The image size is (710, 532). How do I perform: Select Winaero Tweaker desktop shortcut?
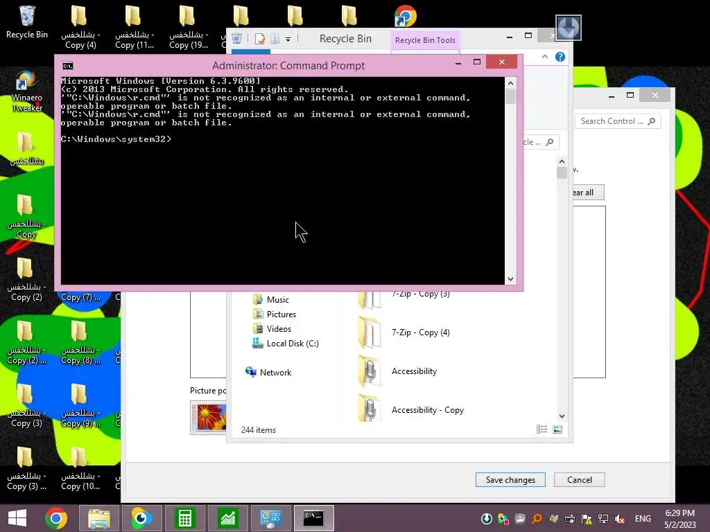(x=27, y=91)
